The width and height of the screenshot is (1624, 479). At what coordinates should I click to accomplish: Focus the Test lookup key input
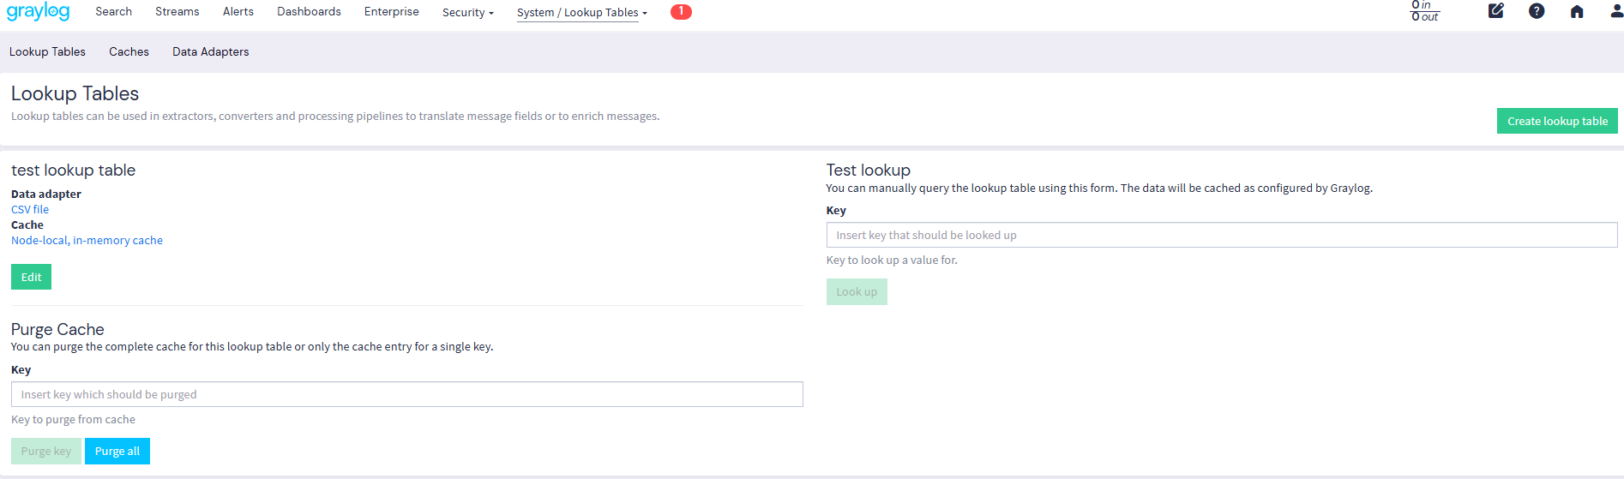click(1221, 235)
